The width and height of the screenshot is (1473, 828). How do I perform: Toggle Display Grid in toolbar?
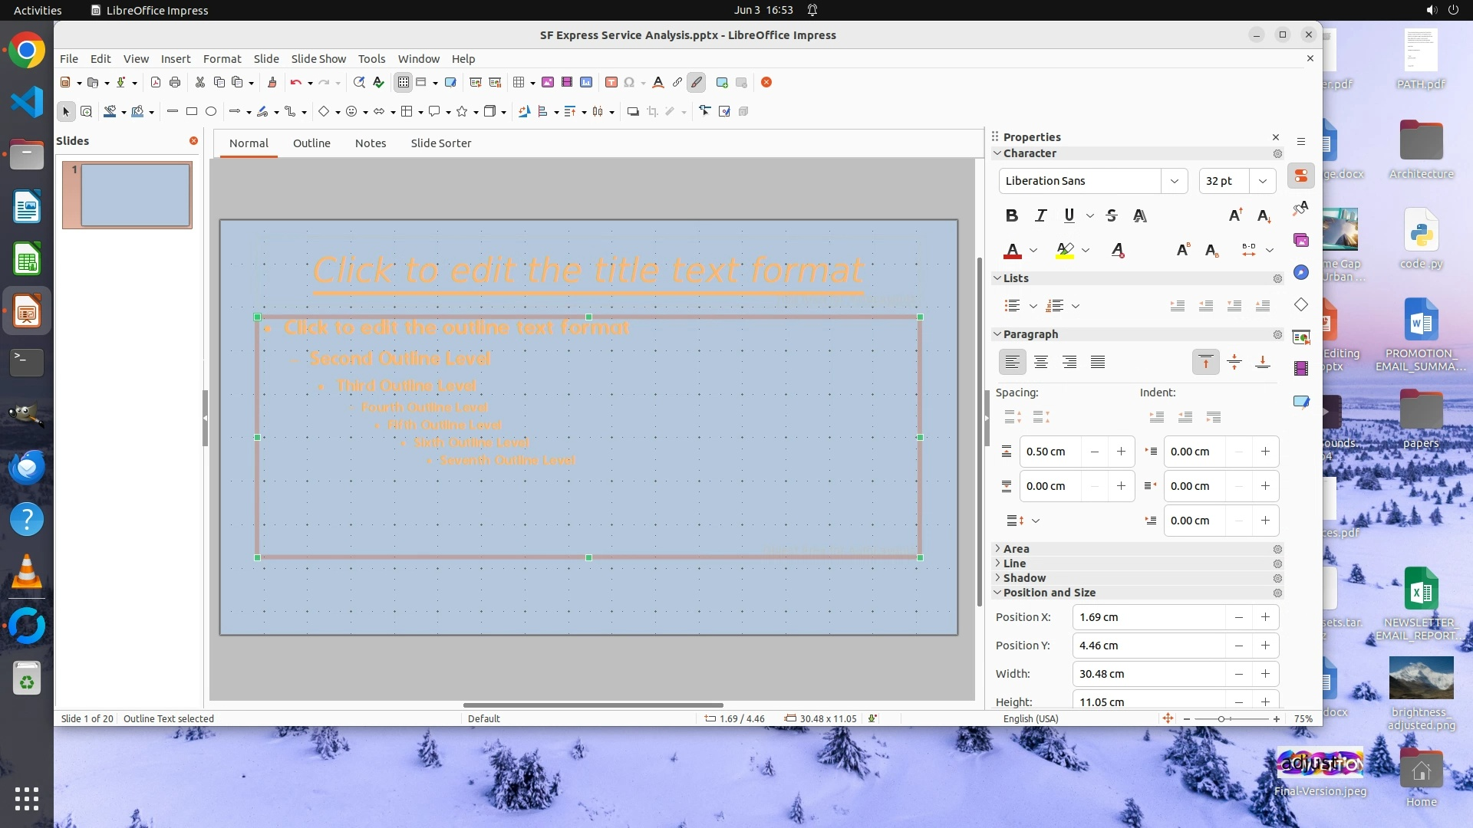click(404, 82)
